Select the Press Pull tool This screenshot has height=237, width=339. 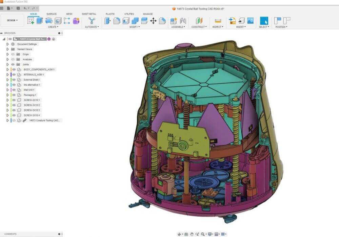[107, 21]
